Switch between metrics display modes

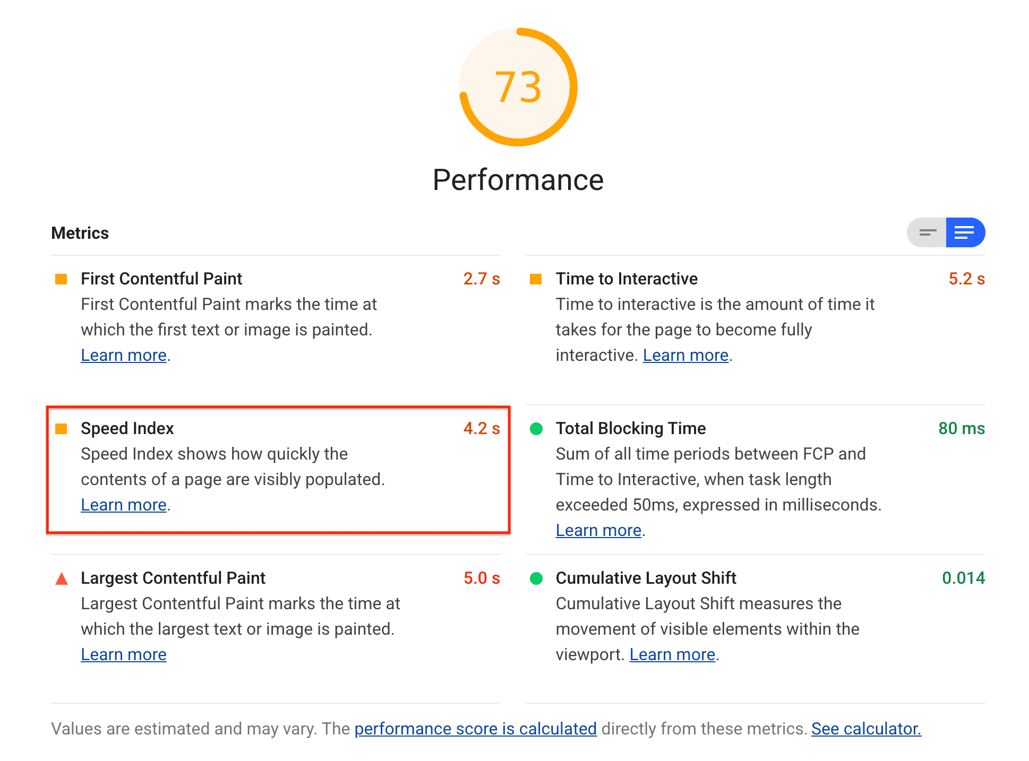(x=928, y=234)
